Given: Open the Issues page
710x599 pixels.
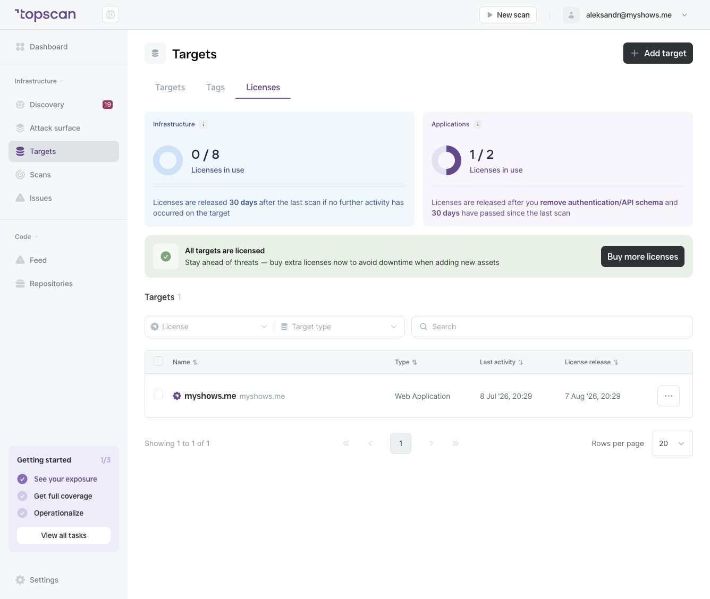Looking at the screenshot, I should (x=64, y=198).
